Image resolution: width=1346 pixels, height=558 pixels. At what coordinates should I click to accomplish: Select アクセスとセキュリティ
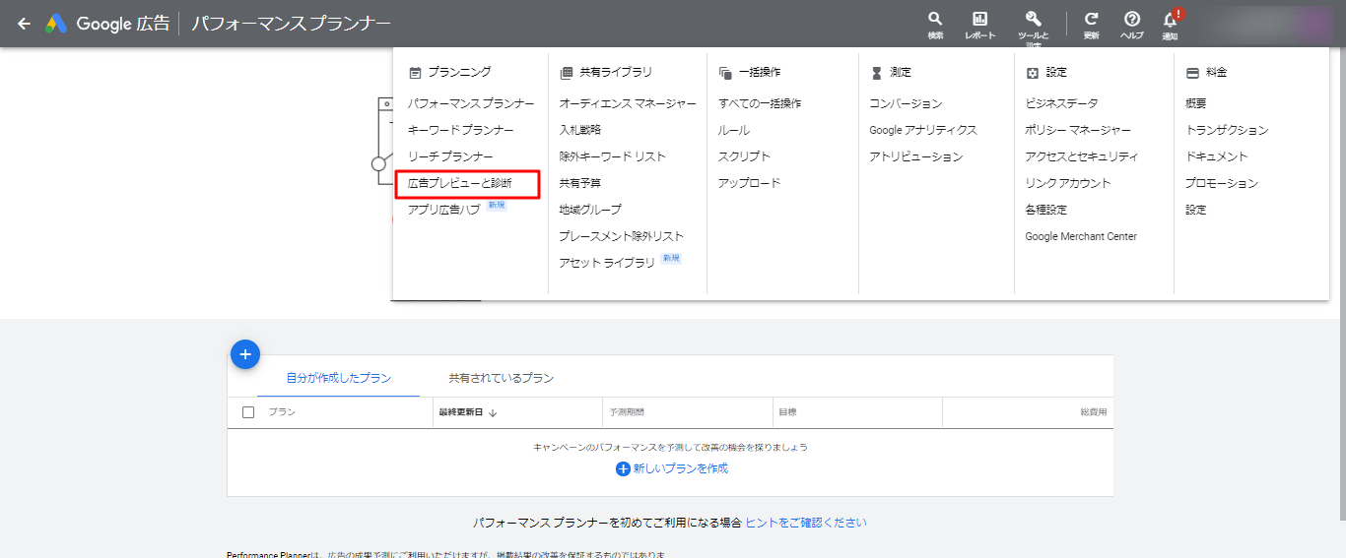1082,156
